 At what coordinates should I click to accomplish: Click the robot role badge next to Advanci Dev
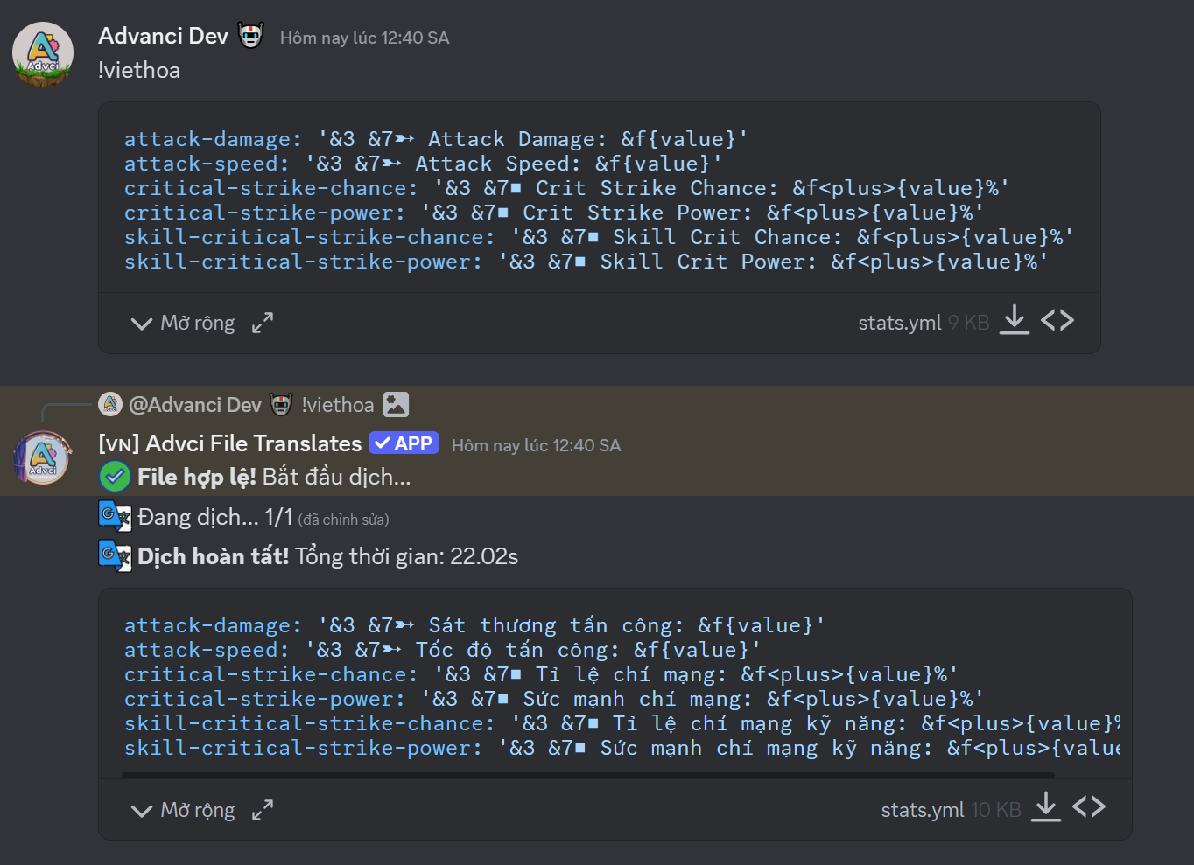coord(251,36)
